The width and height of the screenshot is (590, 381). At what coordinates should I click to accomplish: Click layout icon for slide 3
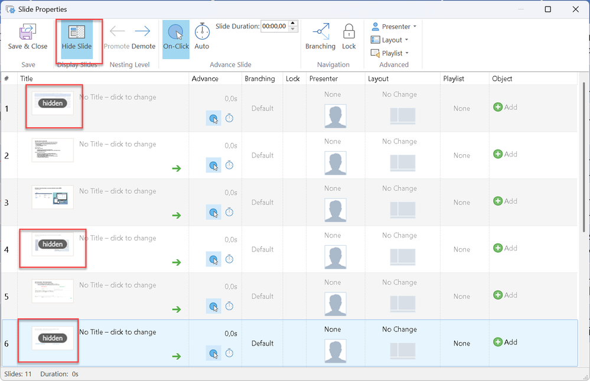tap(403, 210)
